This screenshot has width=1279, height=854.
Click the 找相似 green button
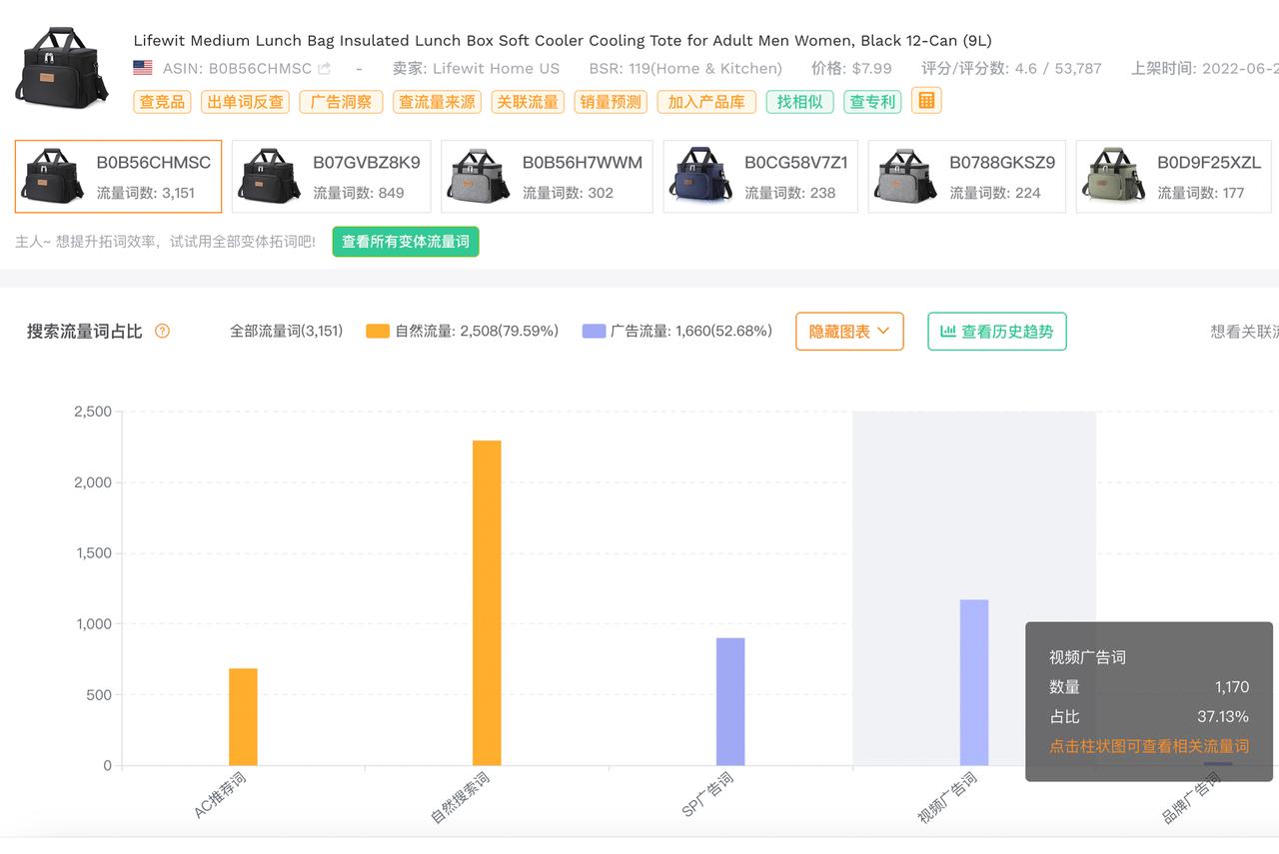(799, 102)
